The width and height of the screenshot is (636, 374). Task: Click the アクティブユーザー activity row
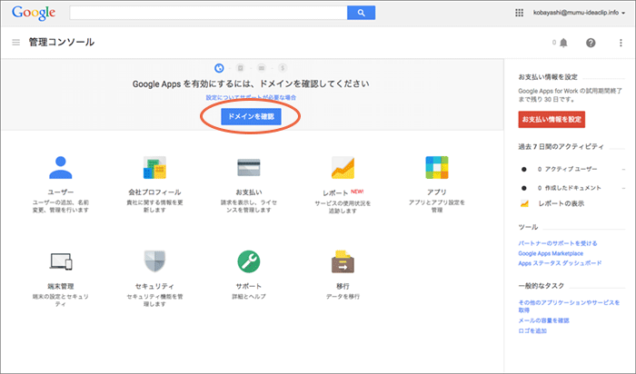click(571, 169)
